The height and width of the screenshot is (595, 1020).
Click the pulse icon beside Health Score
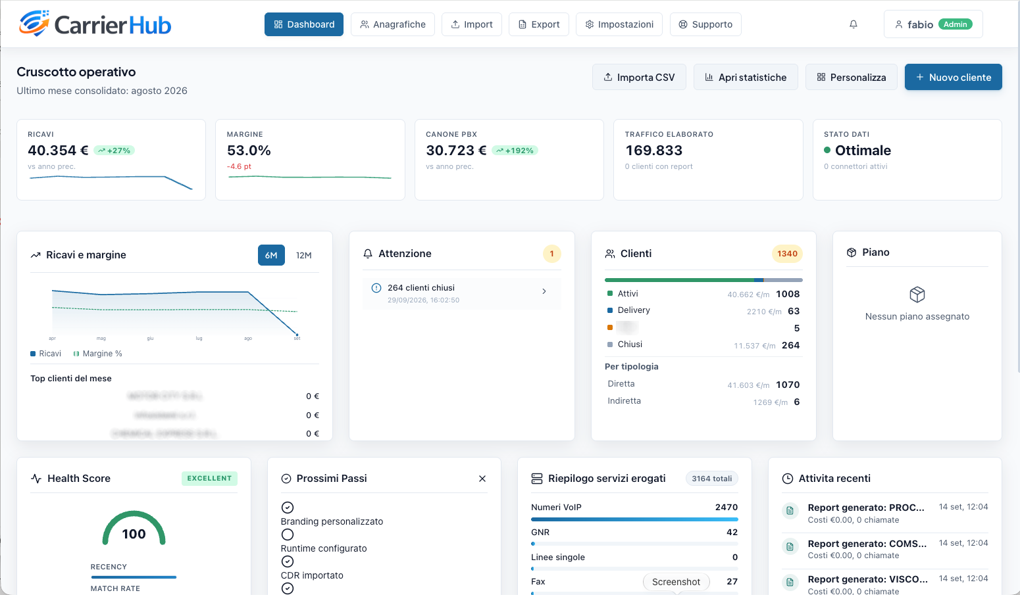pos(36,479)
